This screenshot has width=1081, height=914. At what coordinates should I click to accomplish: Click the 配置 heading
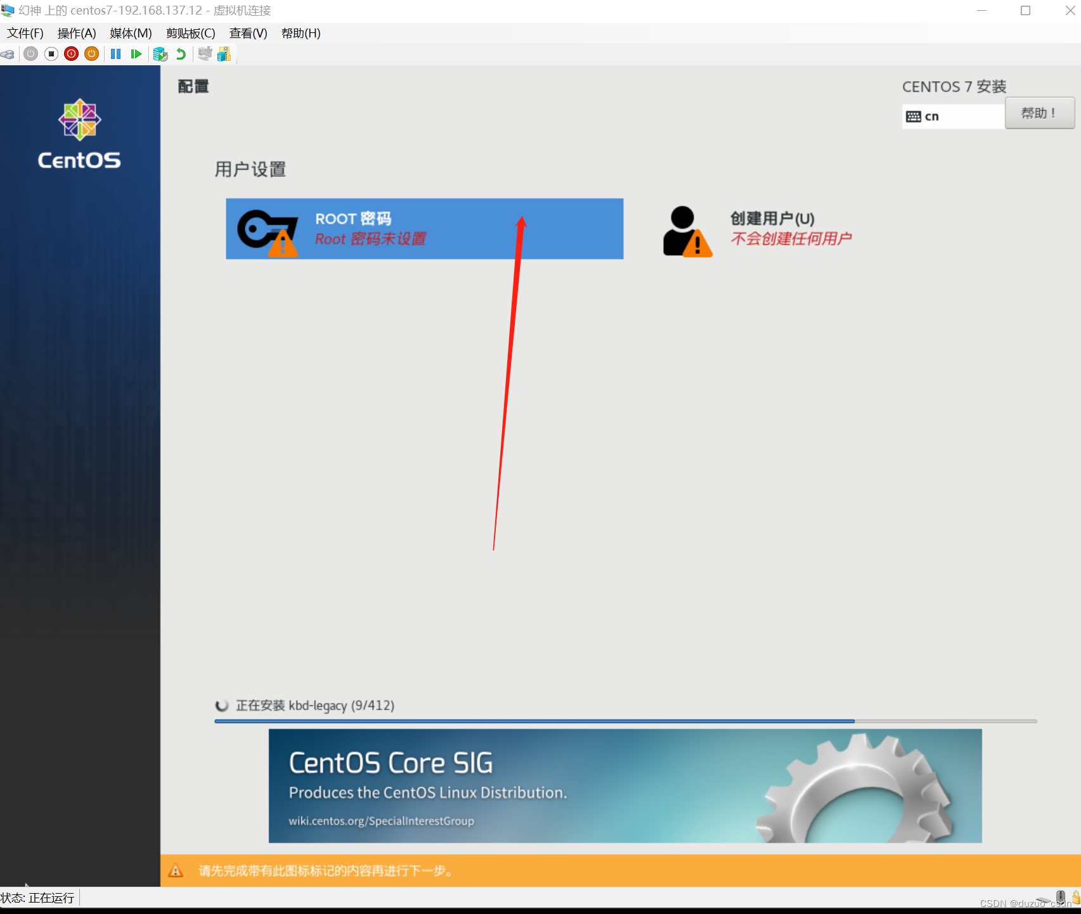193,87
